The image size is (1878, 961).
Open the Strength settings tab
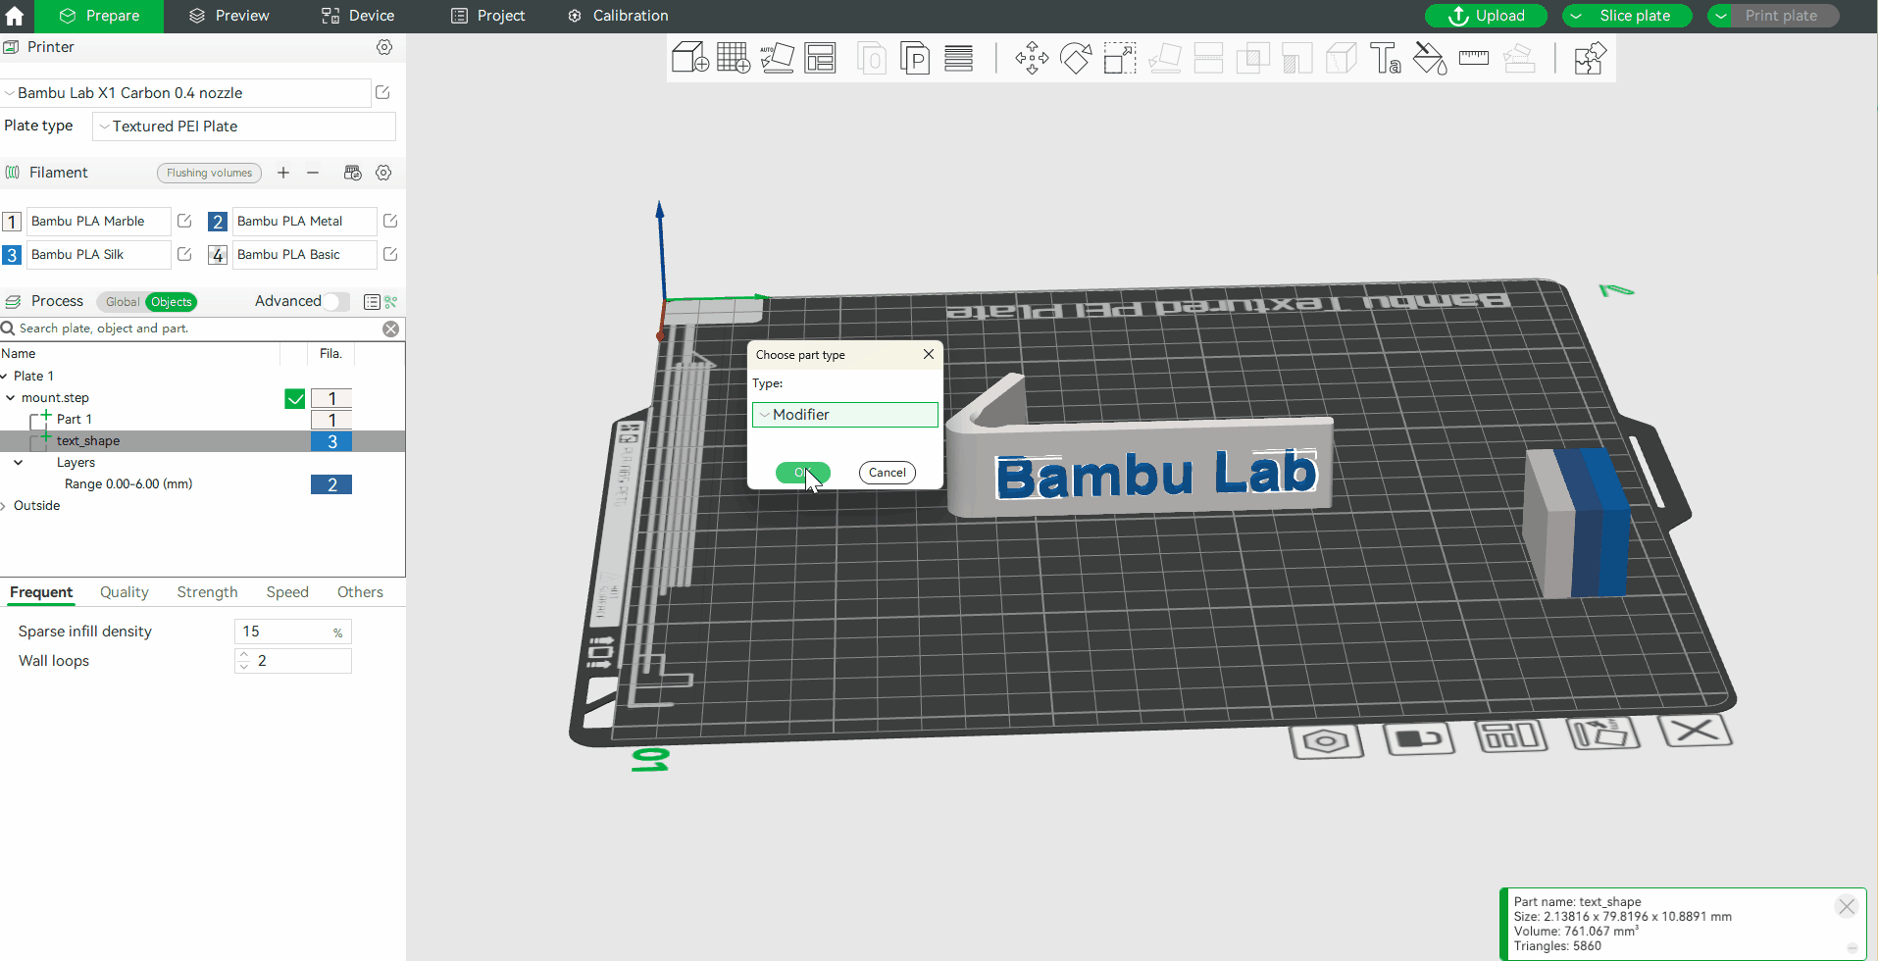(x=208, y=592)
